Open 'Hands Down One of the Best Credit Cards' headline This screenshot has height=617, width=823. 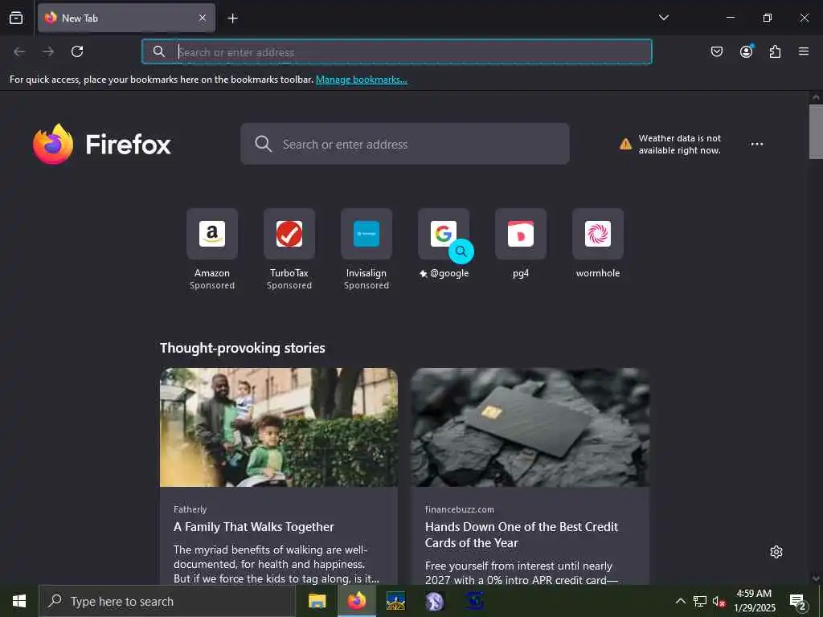(521, 534)
